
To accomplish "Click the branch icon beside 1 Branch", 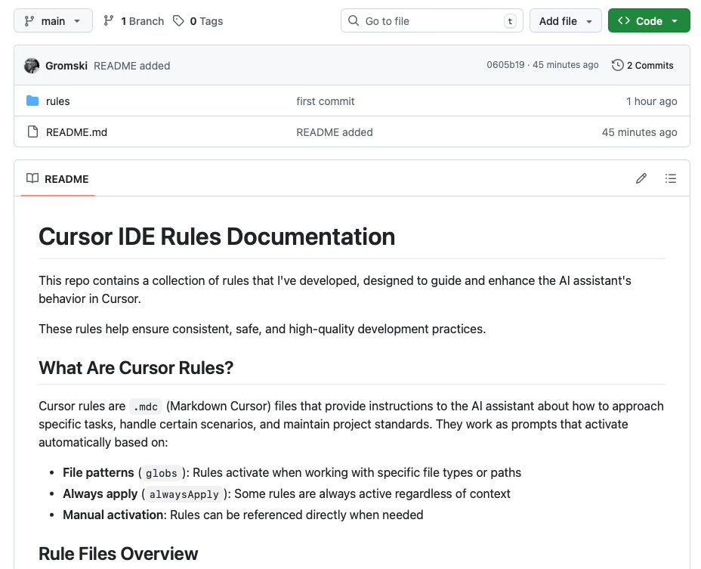I will [x=108, y=20].
